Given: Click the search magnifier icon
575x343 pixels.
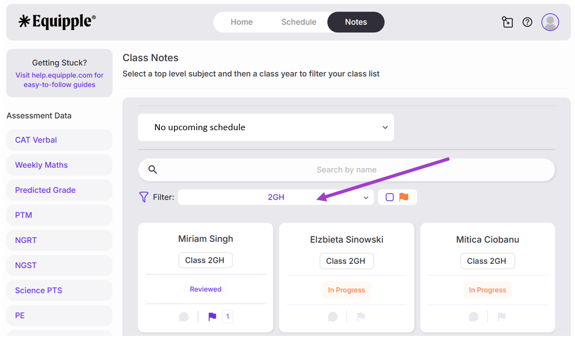Looking at the screenshot, I should (x=153, y=170).
